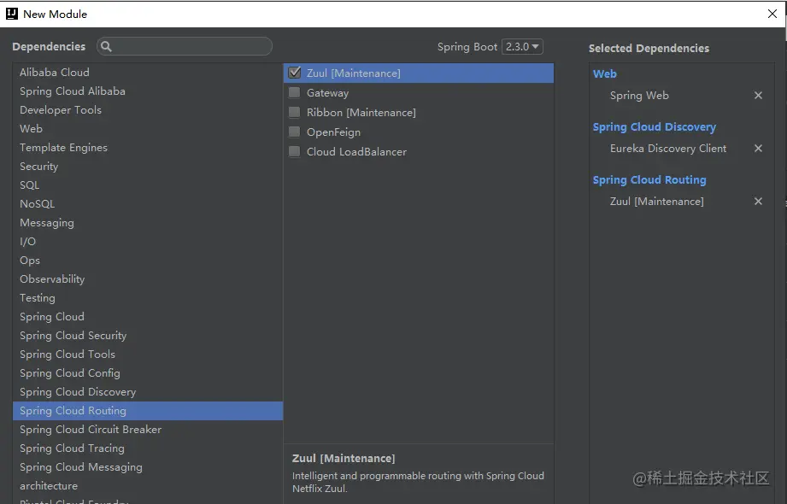Choose the Template Engines category
This screenshot has width=787, height=504.
[148, 148]
